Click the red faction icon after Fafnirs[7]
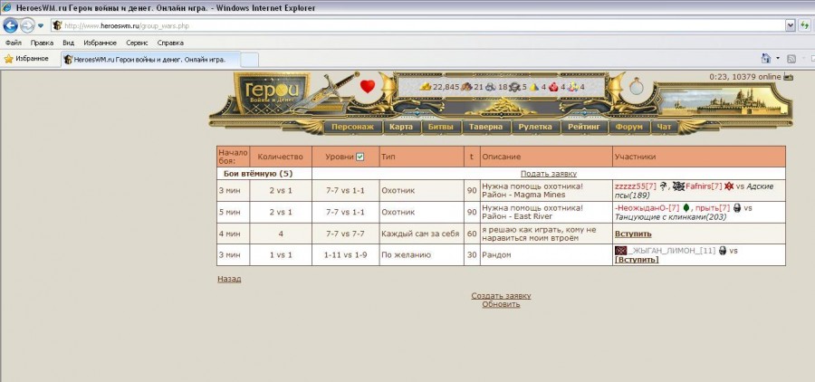815x382 pixels. 729,186
